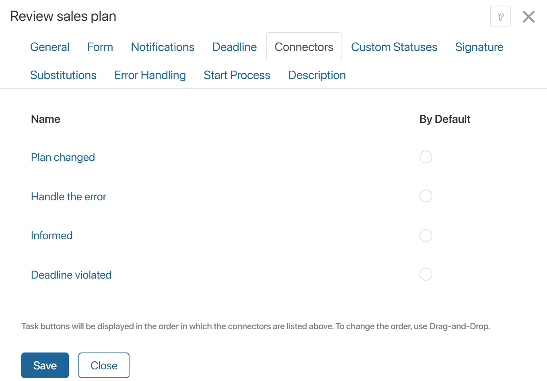The height and width of the screenshot is (381, 547).
Task: Select default radio for Handle the error
Action: click(x=426, y=196)
